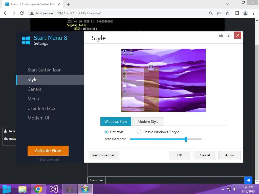Open File Explorer from the taskbar
This screenshot has height=194, width=259.
(x=23, y=189)
